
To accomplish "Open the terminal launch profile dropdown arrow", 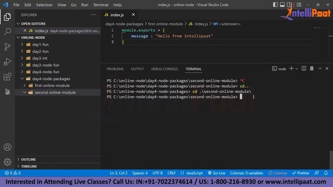I will 297,69.
